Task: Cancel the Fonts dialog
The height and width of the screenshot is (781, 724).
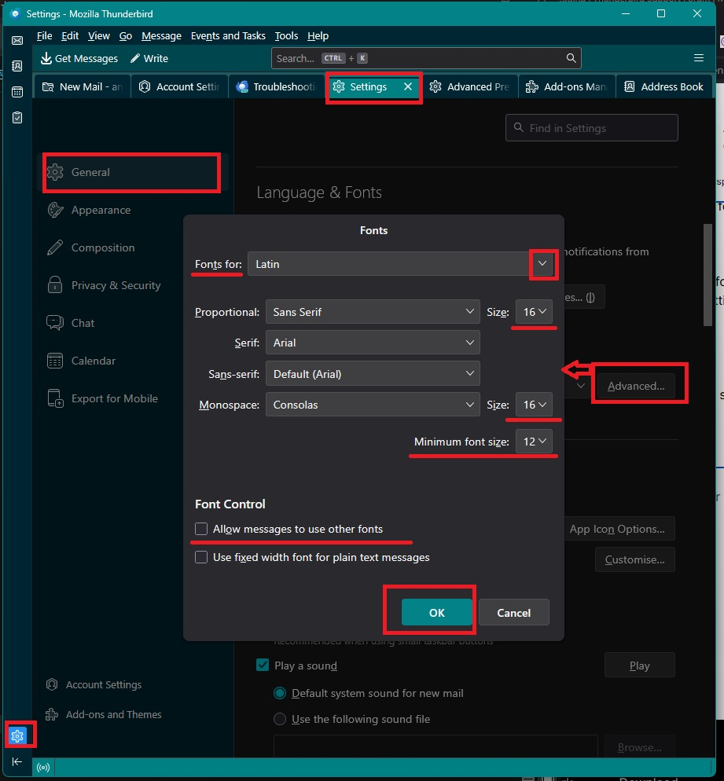Action: tap(513, 613)
